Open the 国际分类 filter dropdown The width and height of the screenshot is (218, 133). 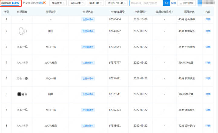[77, 3]
